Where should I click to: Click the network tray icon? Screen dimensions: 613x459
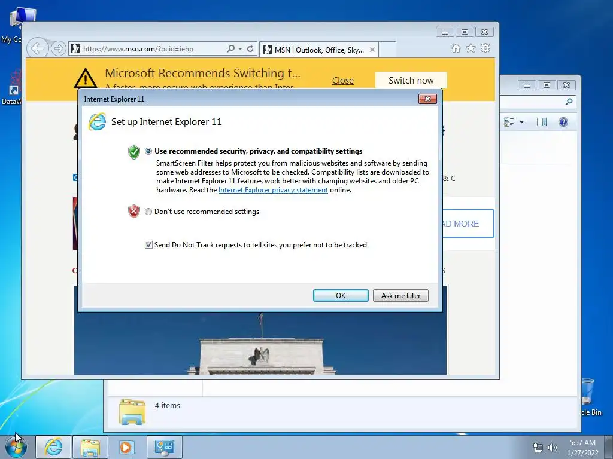pyautogui.click(x=538, y=448)
